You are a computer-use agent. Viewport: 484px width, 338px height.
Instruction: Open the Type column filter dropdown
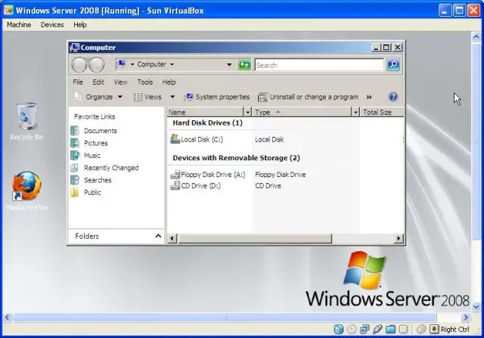click(355, 112)
